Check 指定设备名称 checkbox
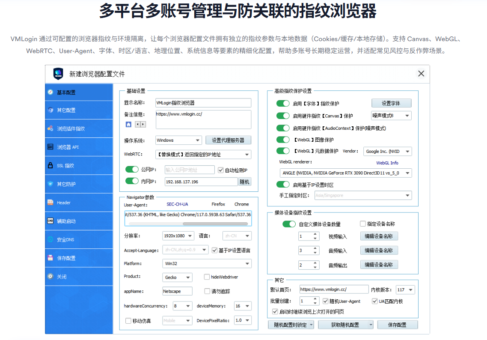 362,224
